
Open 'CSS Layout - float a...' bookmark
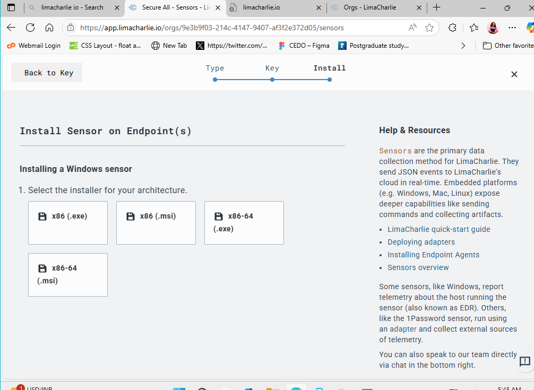105,46
